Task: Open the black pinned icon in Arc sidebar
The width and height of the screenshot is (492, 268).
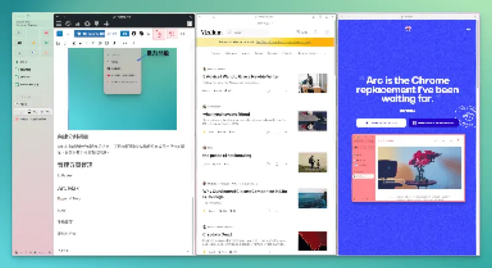Action: [19, 43]
